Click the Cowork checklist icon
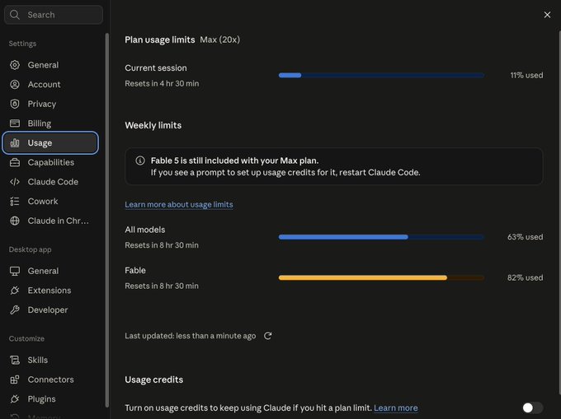Image resolution: width=561 pixels, height=419 pixels. [x=15, y=202]
